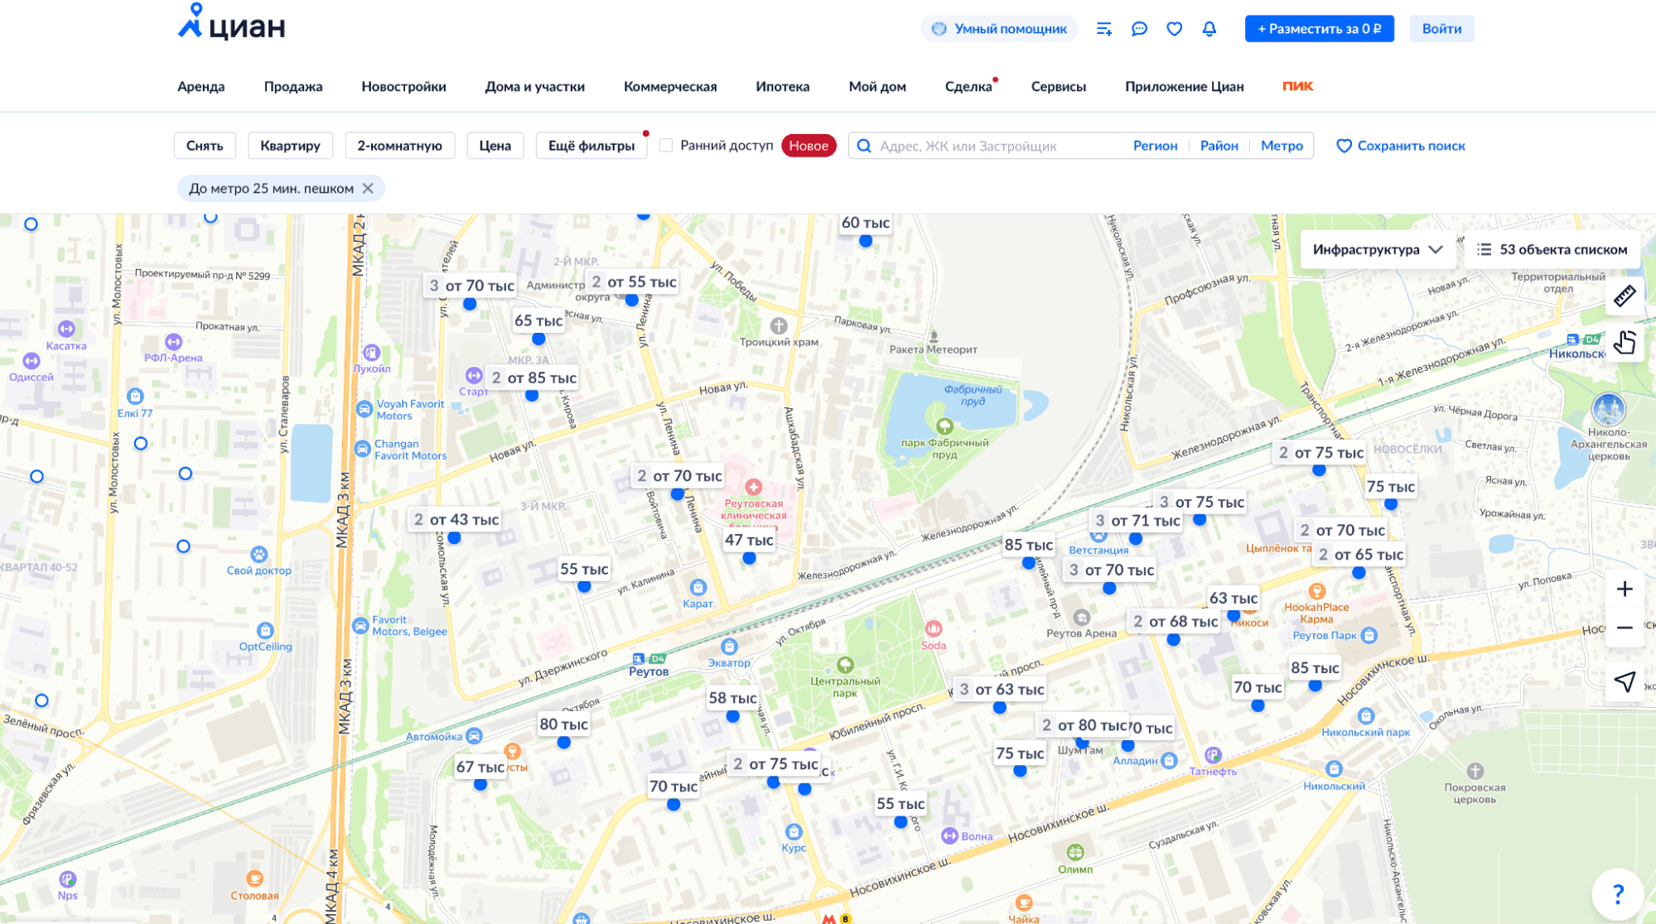Open the notifications bell icon
Image resolution: width=1656 pixels, height=924 pixels.
[x=1209, y=29]
